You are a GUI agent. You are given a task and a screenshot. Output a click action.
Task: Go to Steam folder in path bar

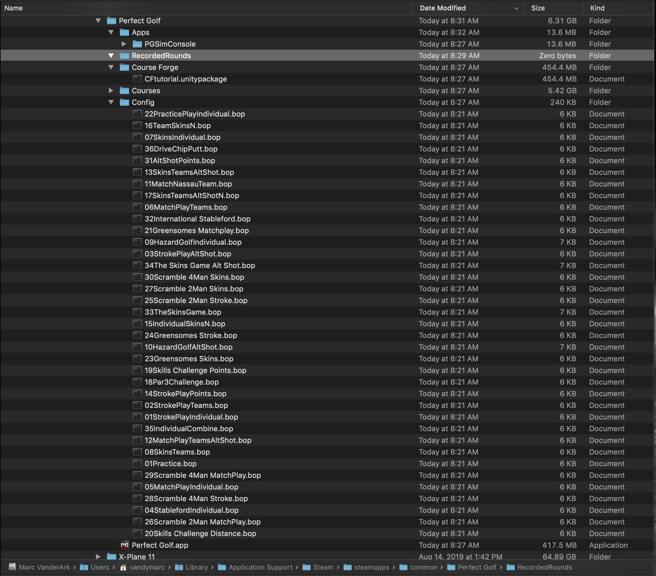coord(323,567)
